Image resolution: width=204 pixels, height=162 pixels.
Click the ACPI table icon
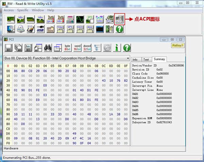(119, 19)
